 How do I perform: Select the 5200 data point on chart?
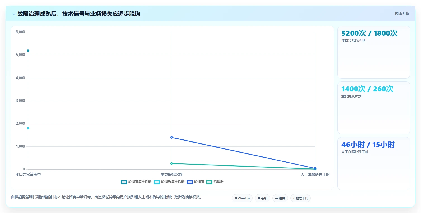(x=28, y=50)
